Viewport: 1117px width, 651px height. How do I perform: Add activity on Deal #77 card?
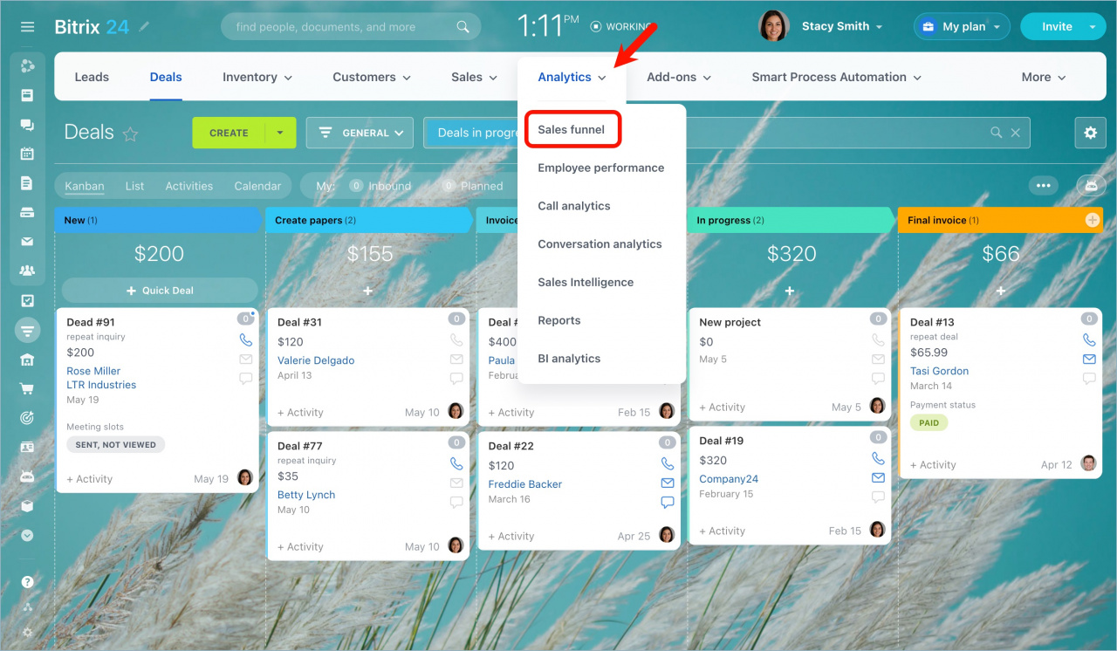coord(300,547)
